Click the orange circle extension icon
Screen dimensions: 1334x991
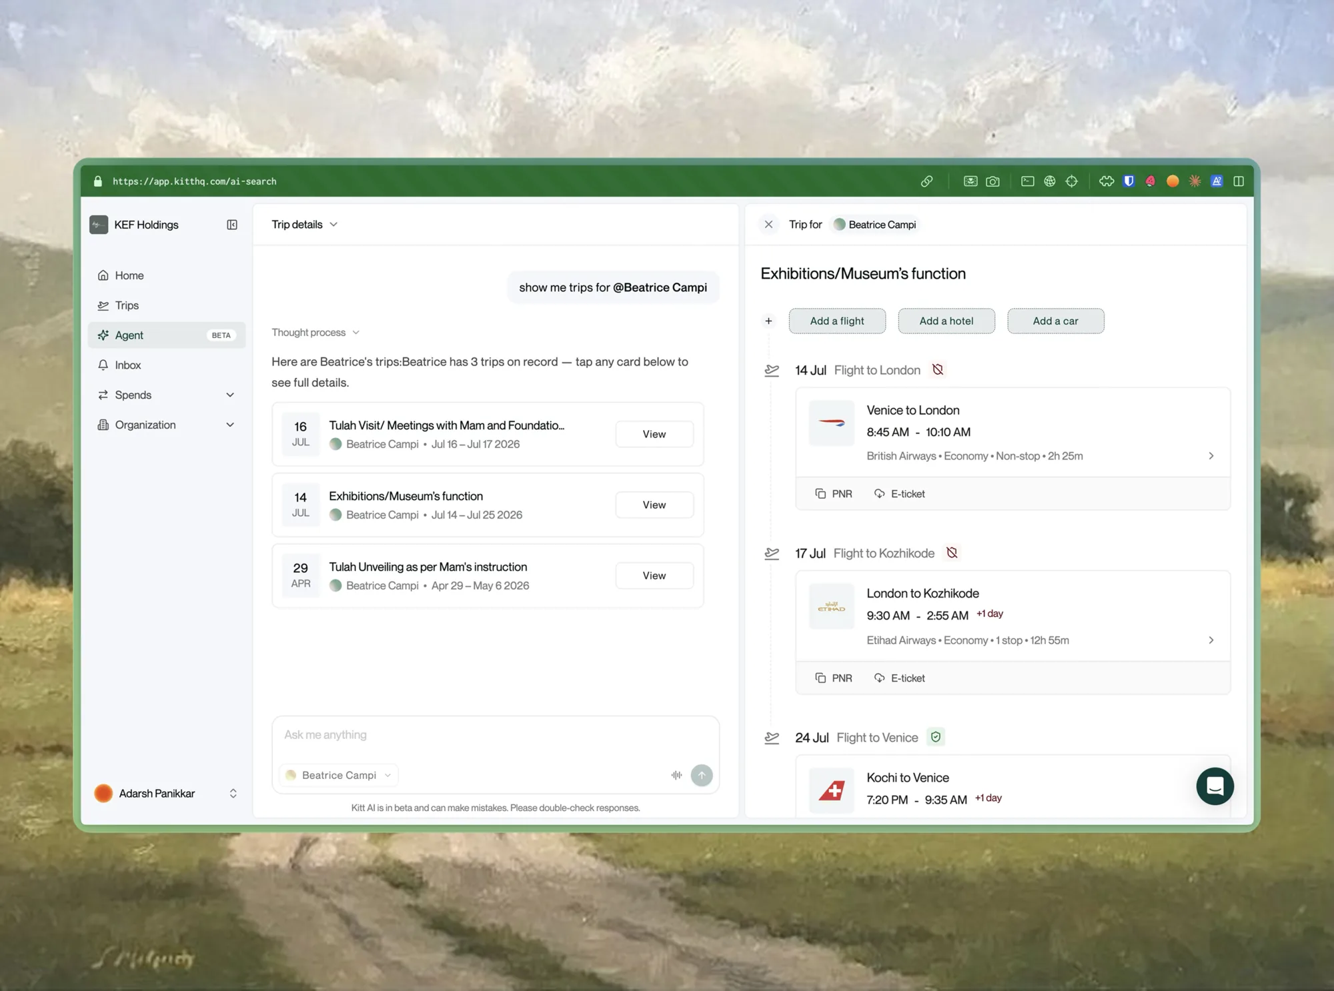coord(1173,181)
